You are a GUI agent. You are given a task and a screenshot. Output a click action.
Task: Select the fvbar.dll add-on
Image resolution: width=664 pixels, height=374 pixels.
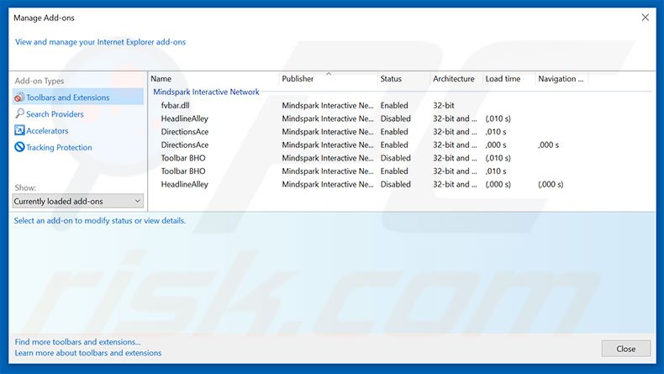175,105
